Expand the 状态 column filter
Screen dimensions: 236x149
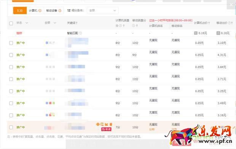27,23
